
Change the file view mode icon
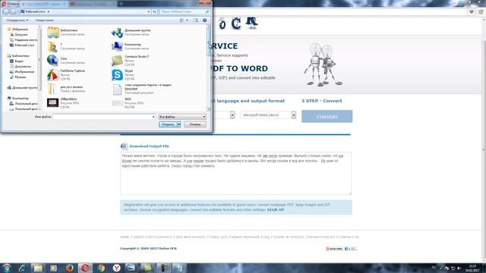(x=181, y=20)
